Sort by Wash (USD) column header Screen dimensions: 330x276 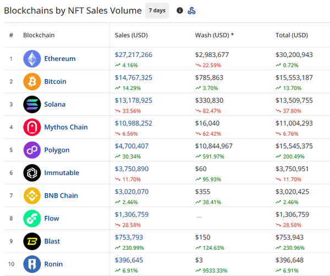coord(215,36)
